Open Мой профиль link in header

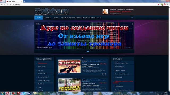click(113, 9)
